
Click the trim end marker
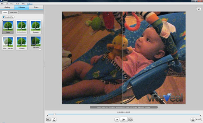click(200, 115)
